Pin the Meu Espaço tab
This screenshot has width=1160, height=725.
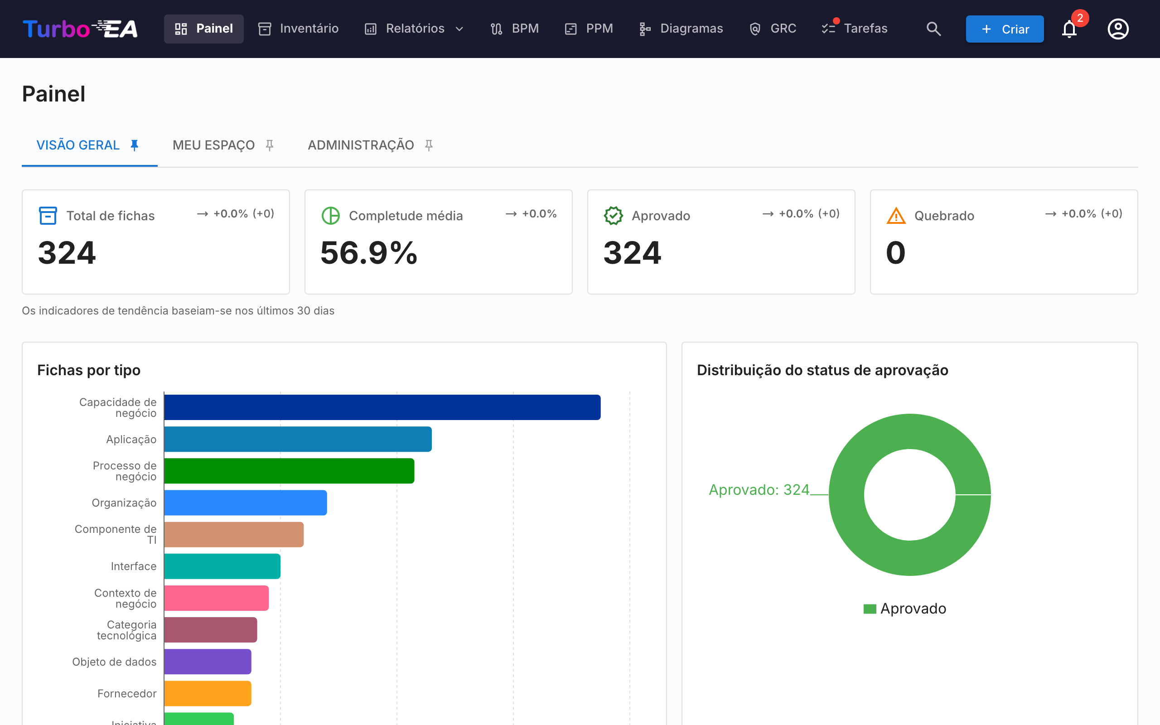click(270, 145)
